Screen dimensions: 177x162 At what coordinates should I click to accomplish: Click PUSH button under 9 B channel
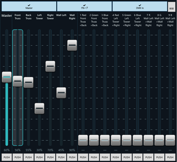pyautogui.click(x=170, y=157)
